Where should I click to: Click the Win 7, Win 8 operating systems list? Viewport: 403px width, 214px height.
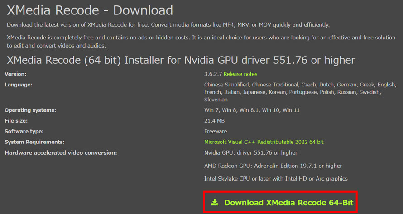[252, 110]
